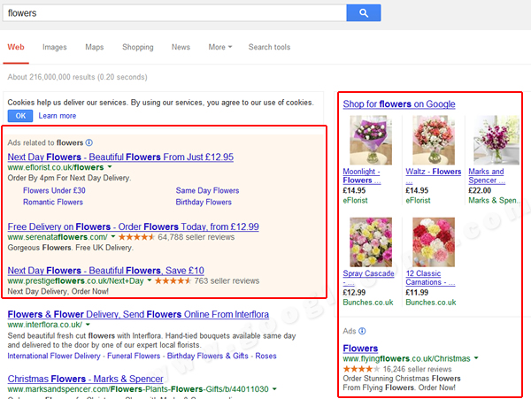The width and height of the screenshot is (531, 399).
Task: Follow the 'Learn more' cookies link
Action: 58,116
